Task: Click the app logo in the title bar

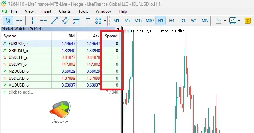Action: [3, 3]
